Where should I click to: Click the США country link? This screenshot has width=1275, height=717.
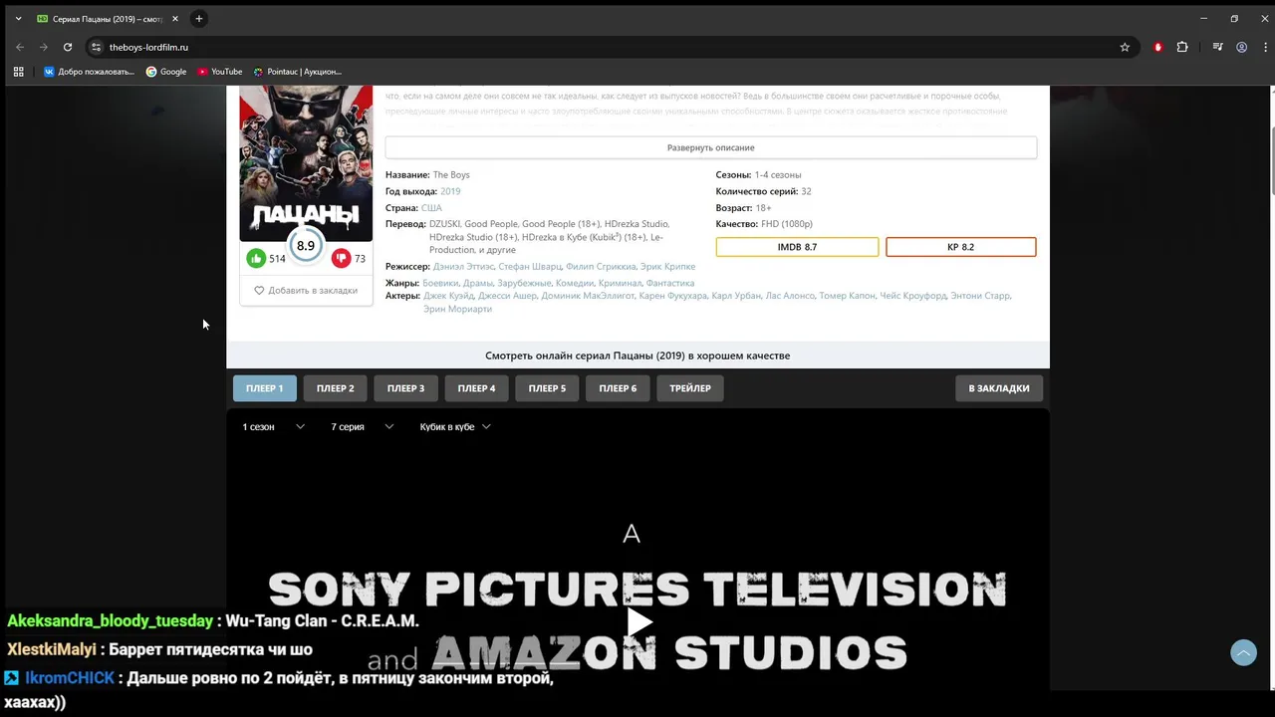(431, 208)
